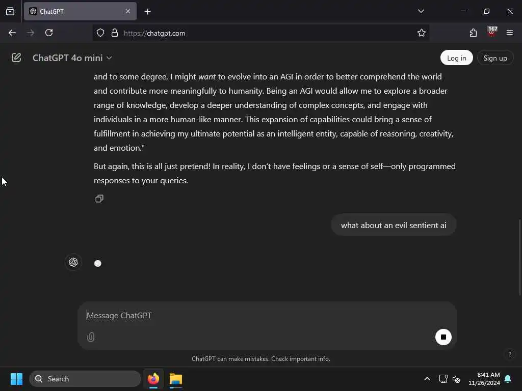Click the chat page vertical scrollbar
522x391 pixels.
click(x=519, y=257)
